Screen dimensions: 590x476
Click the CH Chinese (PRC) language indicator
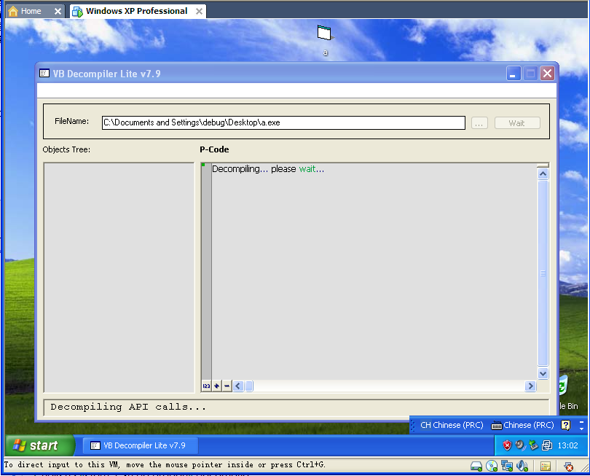tap(452, 425)
